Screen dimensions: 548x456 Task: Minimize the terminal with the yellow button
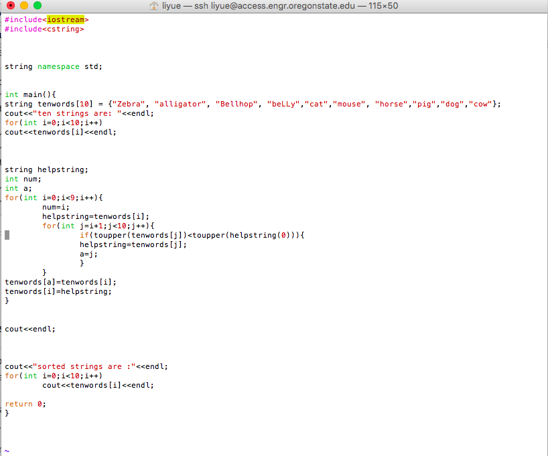24,6
